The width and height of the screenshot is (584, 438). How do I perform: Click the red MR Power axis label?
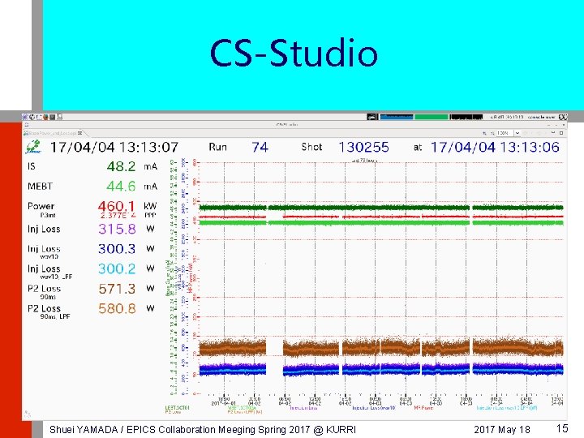coord(191,278)
